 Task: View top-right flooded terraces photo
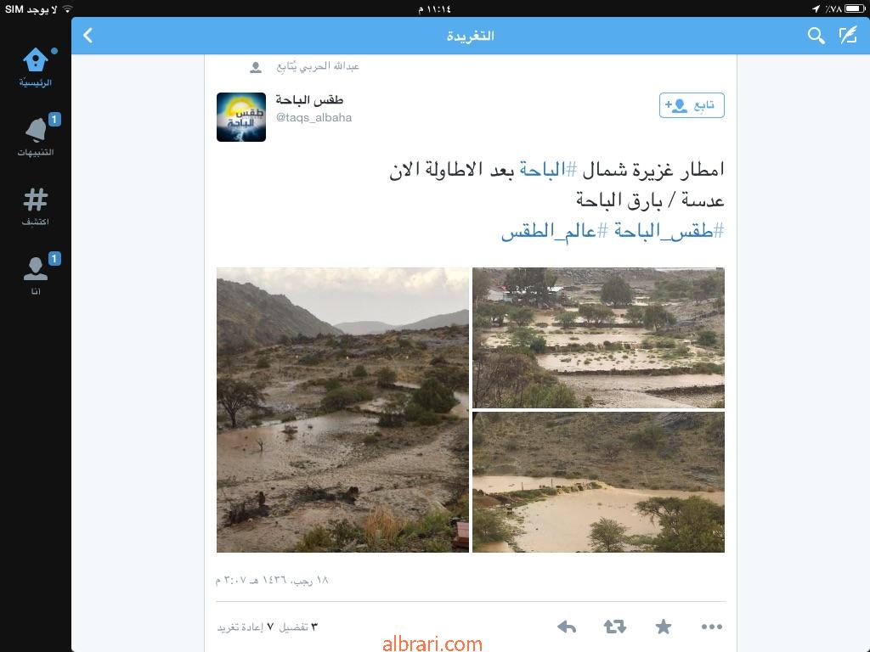[x=598, y=338]
